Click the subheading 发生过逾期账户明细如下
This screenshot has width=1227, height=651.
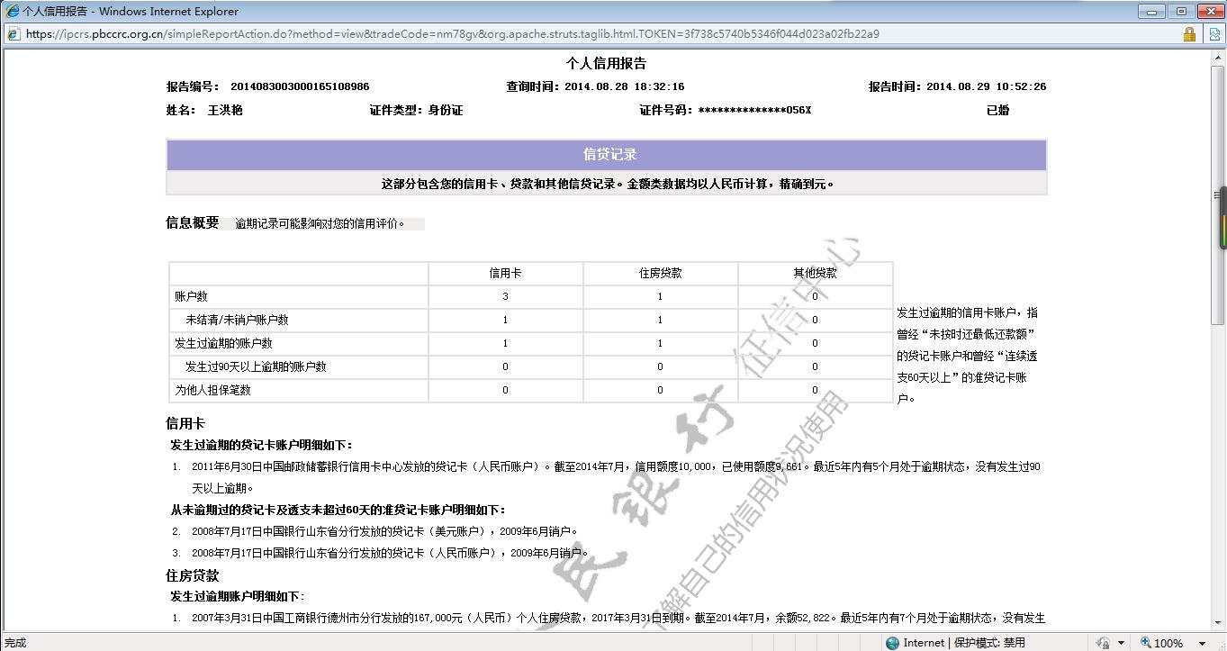point(238,596)
